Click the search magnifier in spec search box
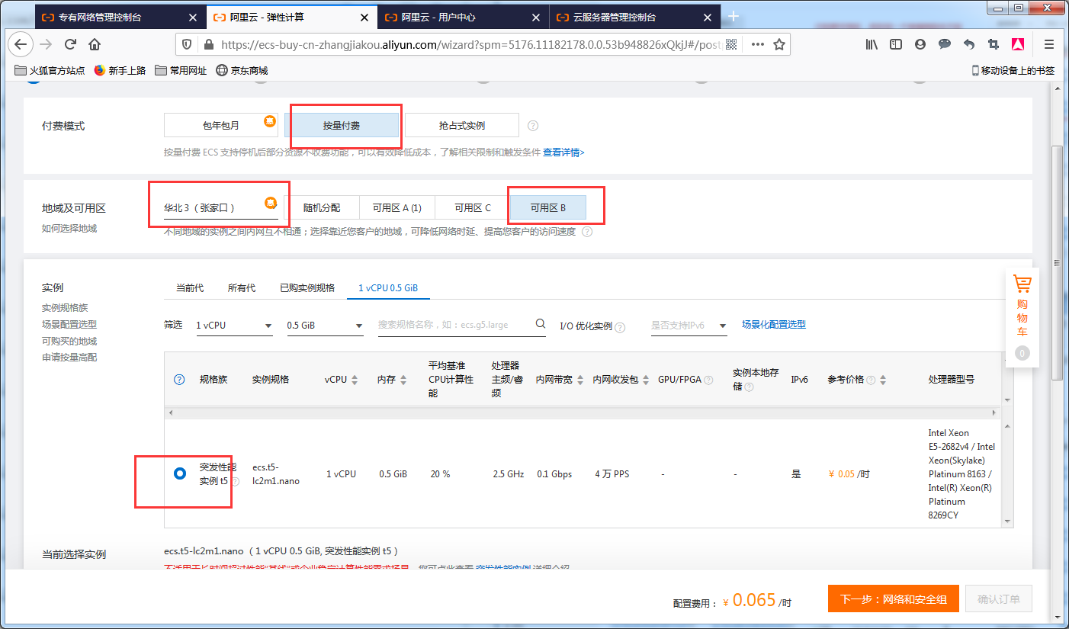This screenshot has width=1069, height=629. (x=540, y=324)
